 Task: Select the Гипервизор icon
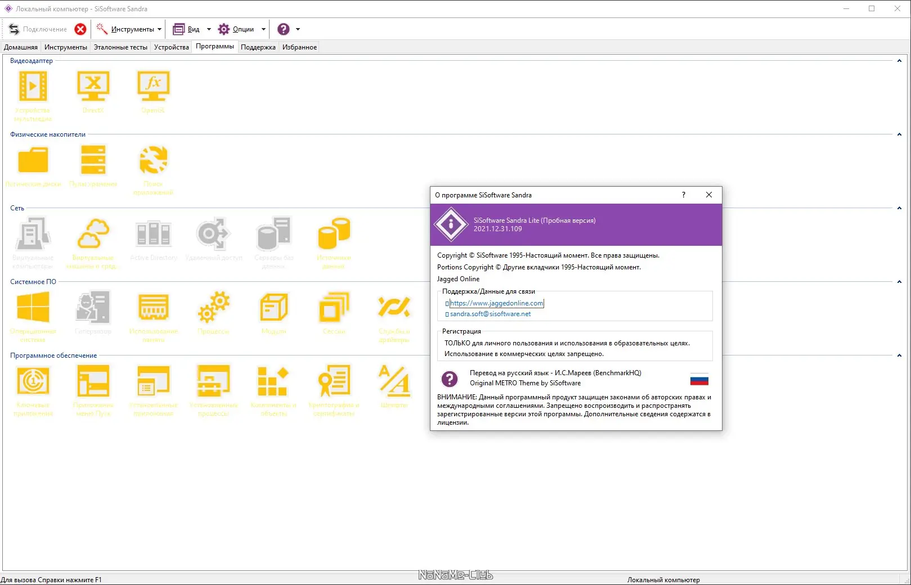coord(93,307)
